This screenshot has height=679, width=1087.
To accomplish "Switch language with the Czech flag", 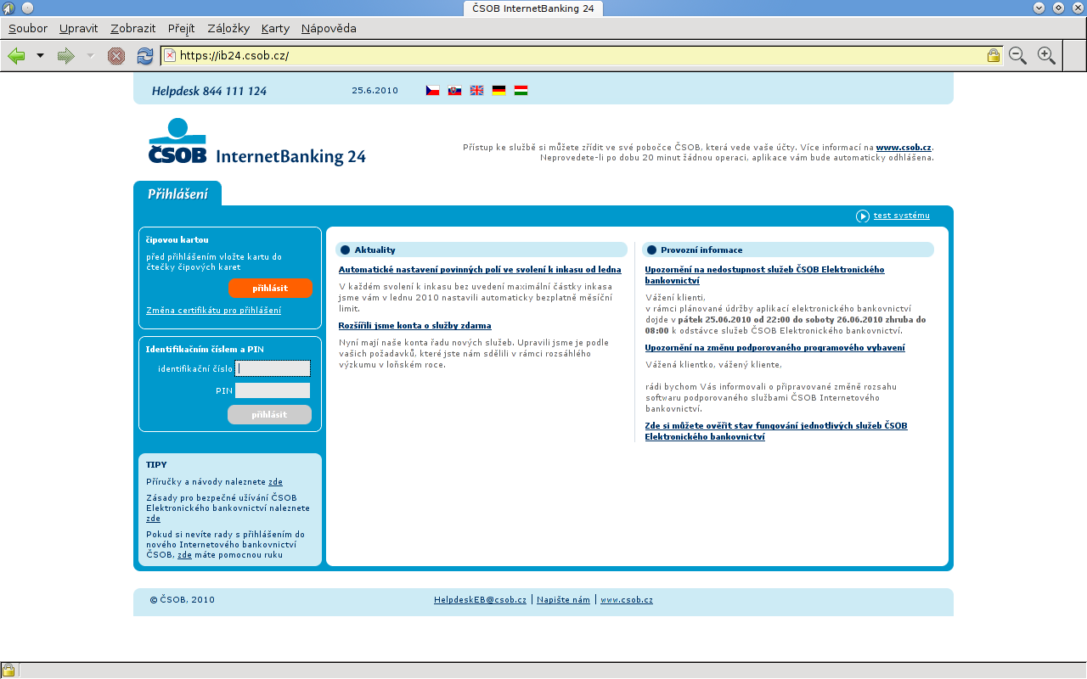I will pos(432,90).
